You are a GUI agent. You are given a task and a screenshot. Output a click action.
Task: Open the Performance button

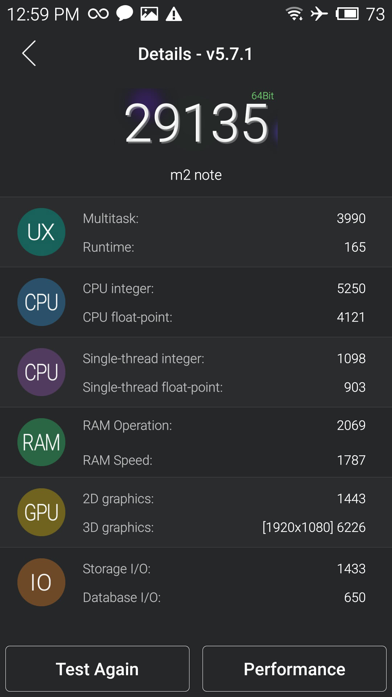(x=294, y=669)
